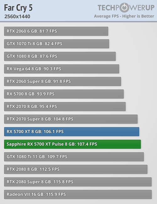
Task: Click the green Sapphire Pulse bar
Action: pyautogui.click(x=73, y=144)
